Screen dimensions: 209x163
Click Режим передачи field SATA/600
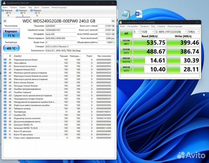(61, 38)
